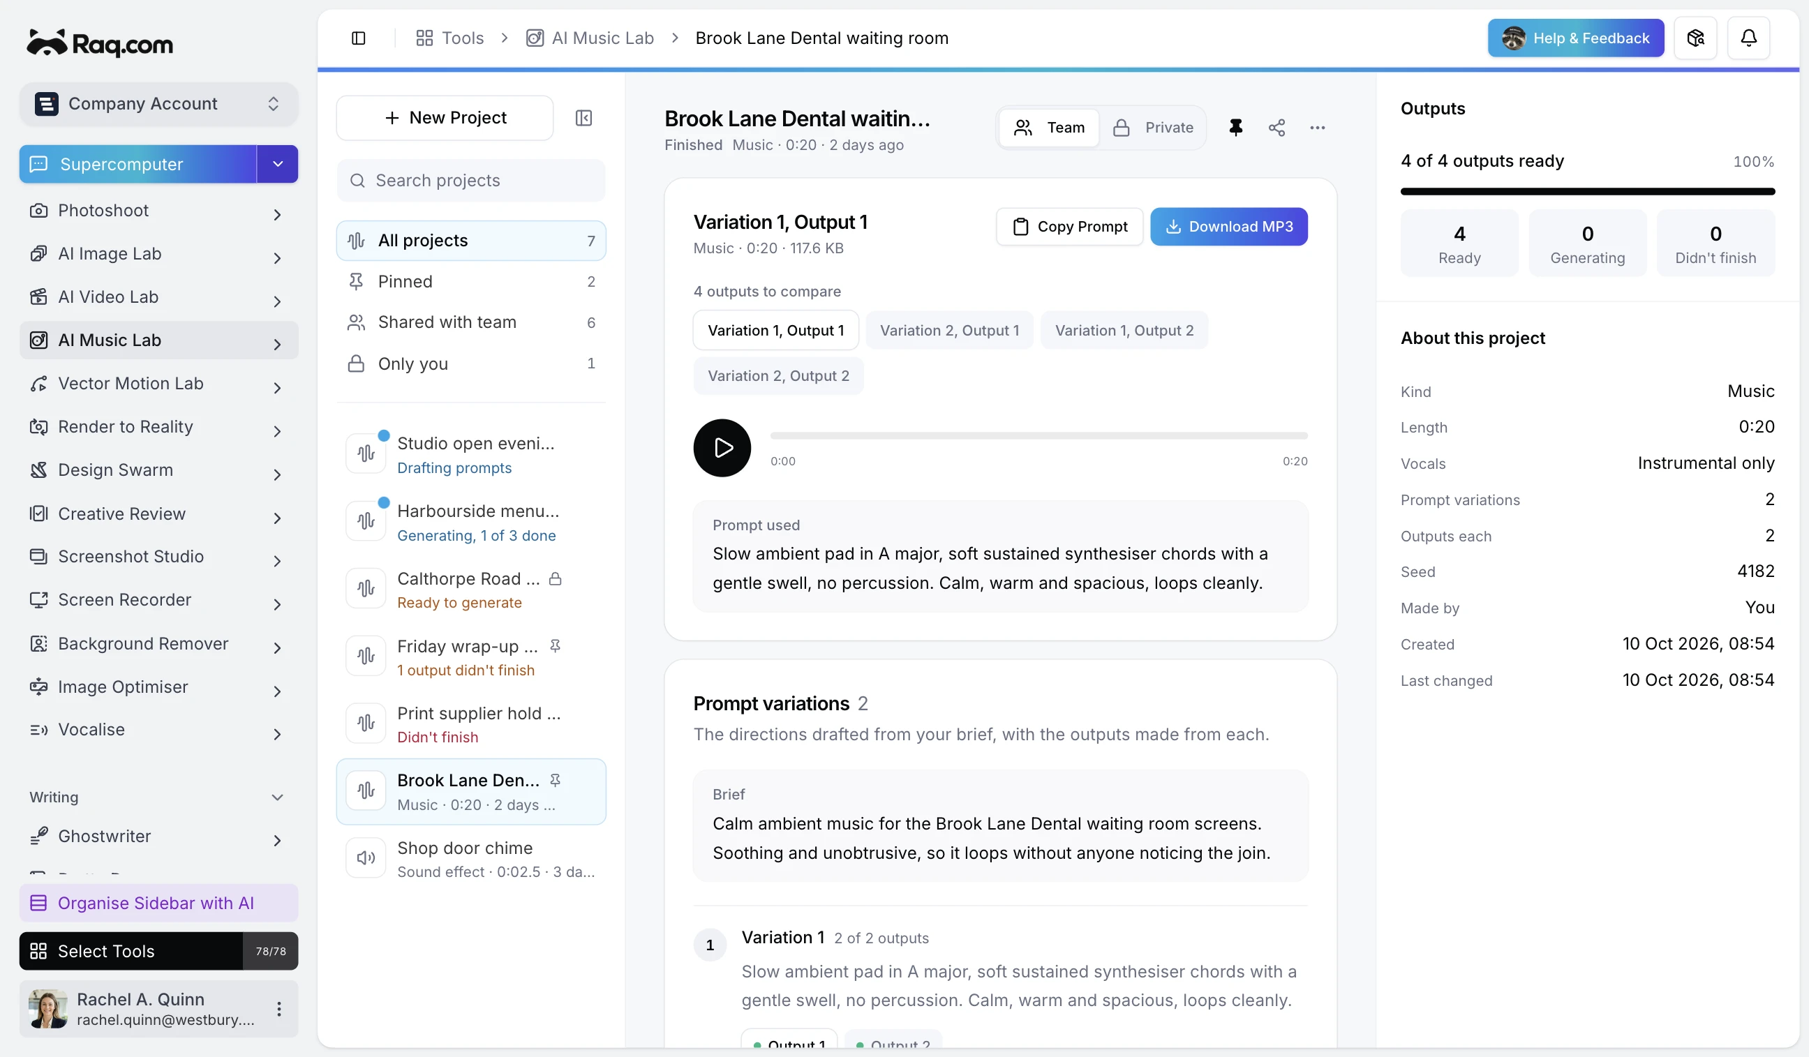Click the package cube icon in header

click(1695, 38)
